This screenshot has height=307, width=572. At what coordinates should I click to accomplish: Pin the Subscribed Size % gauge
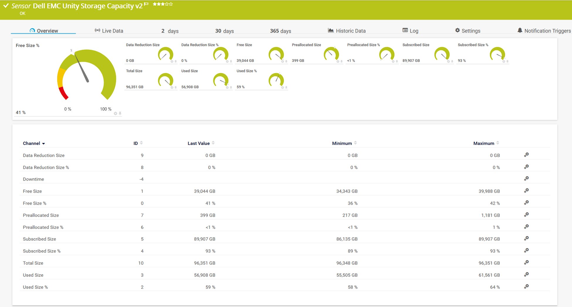(507, 61)
